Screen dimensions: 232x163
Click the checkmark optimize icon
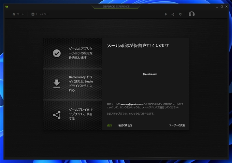[x=57, y=53]
